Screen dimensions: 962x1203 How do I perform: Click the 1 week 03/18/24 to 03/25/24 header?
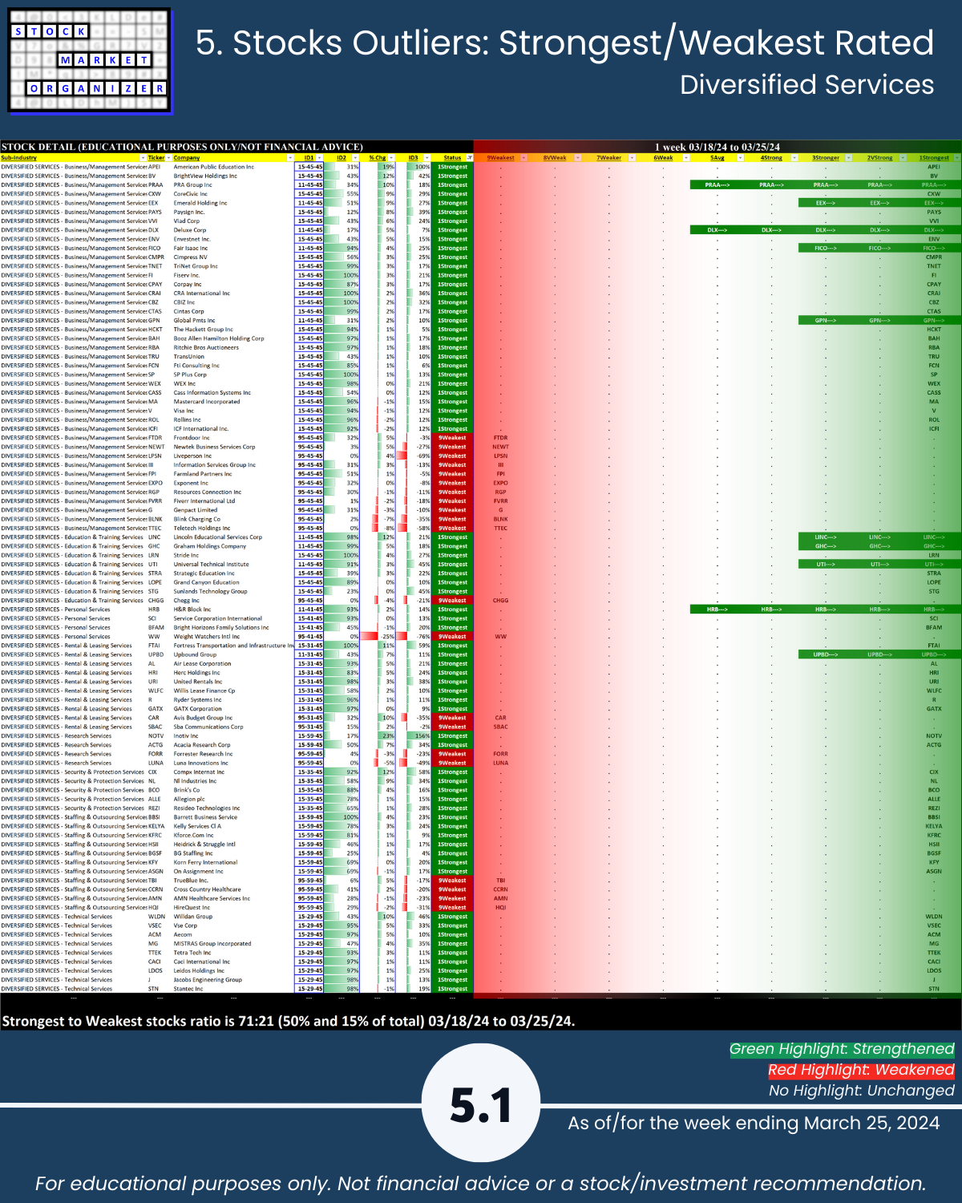[x=717, y=147]
